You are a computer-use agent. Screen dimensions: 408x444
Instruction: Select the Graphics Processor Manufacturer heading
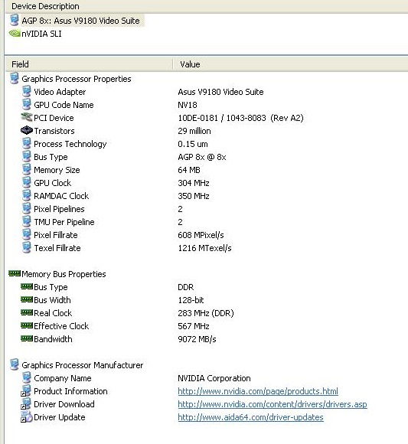tap(83, 365)
